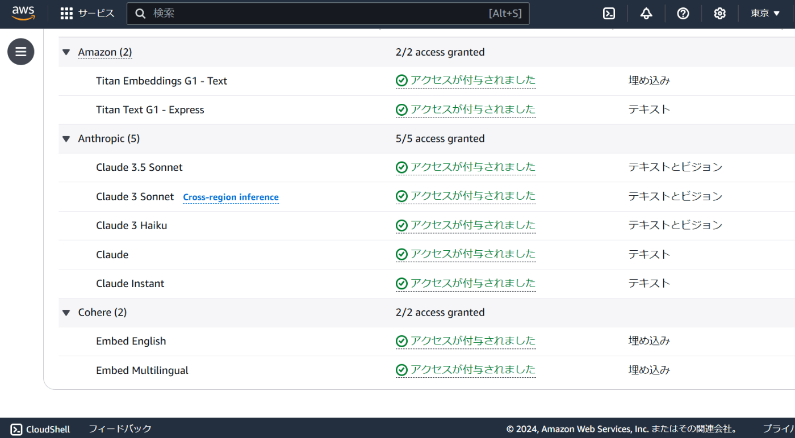Open the 東京 region dropdown

pos(765,14)
